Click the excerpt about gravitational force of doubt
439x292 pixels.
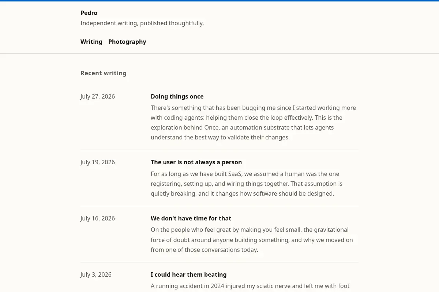click(x=252, y=240)
